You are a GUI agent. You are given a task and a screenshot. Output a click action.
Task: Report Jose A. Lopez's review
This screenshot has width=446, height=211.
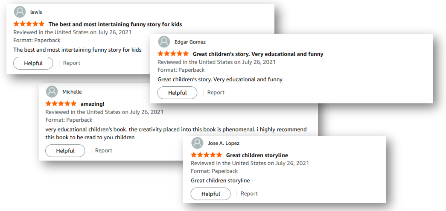click(249, 193)
